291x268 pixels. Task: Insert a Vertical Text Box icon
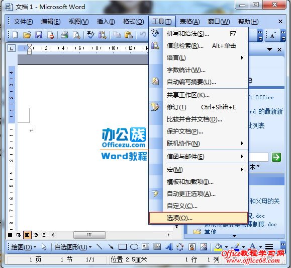pos(157,247)
